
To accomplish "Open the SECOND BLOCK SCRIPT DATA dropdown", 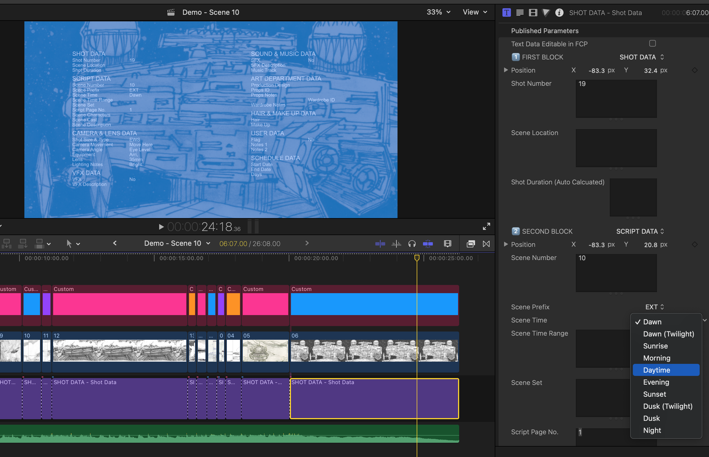I will coord(640,231).
